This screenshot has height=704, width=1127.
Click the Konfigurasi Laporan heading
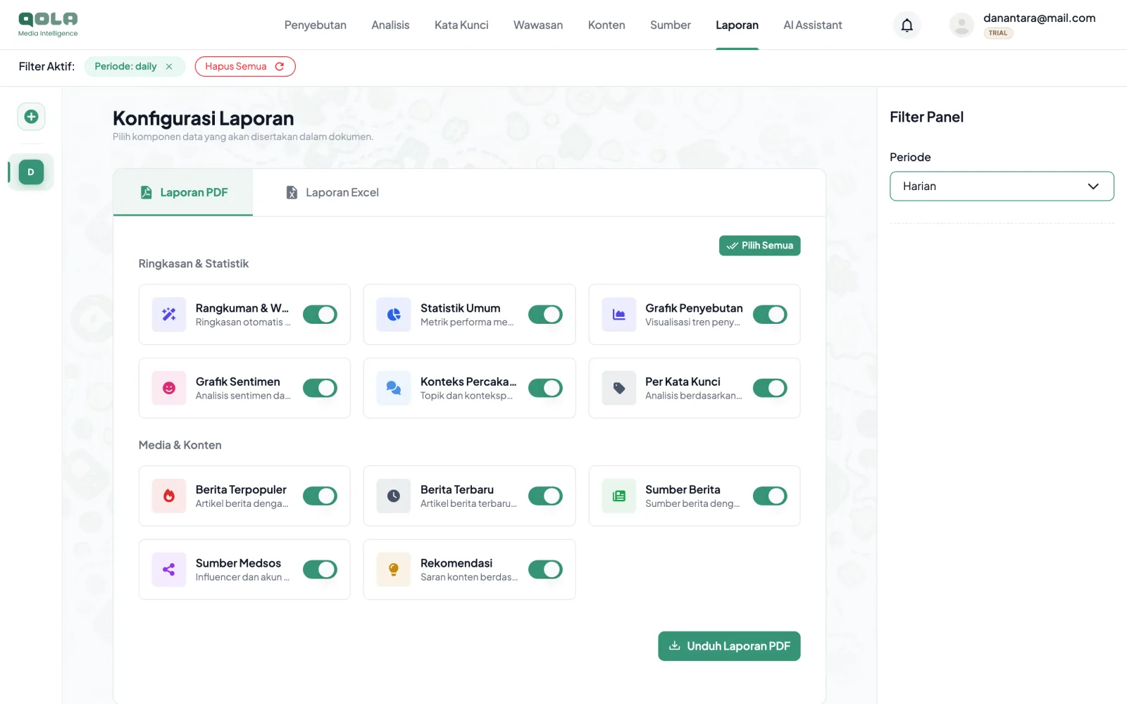click(204, 118)
